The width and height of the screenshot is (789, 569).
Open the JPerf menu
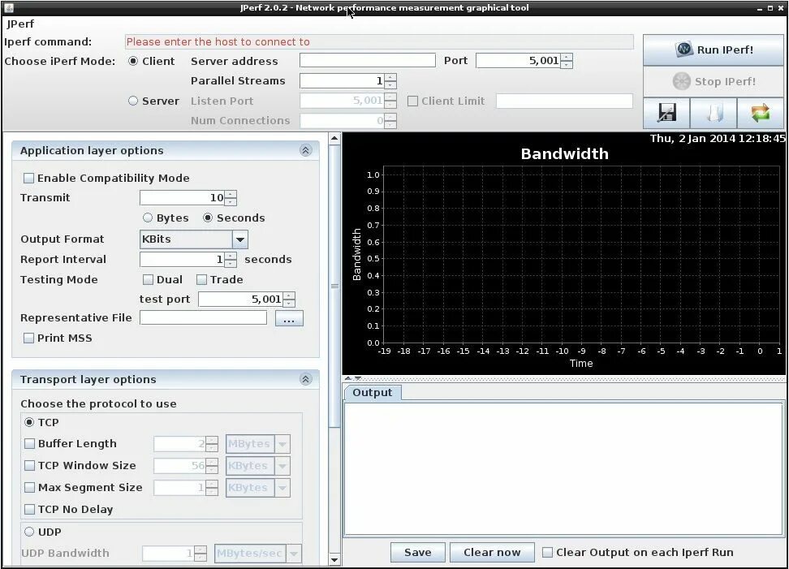tap(20, 24)
